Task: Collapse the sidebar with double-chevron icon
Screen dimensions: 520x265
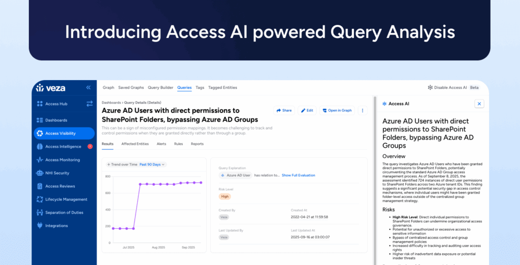Action: pos(88,88)
